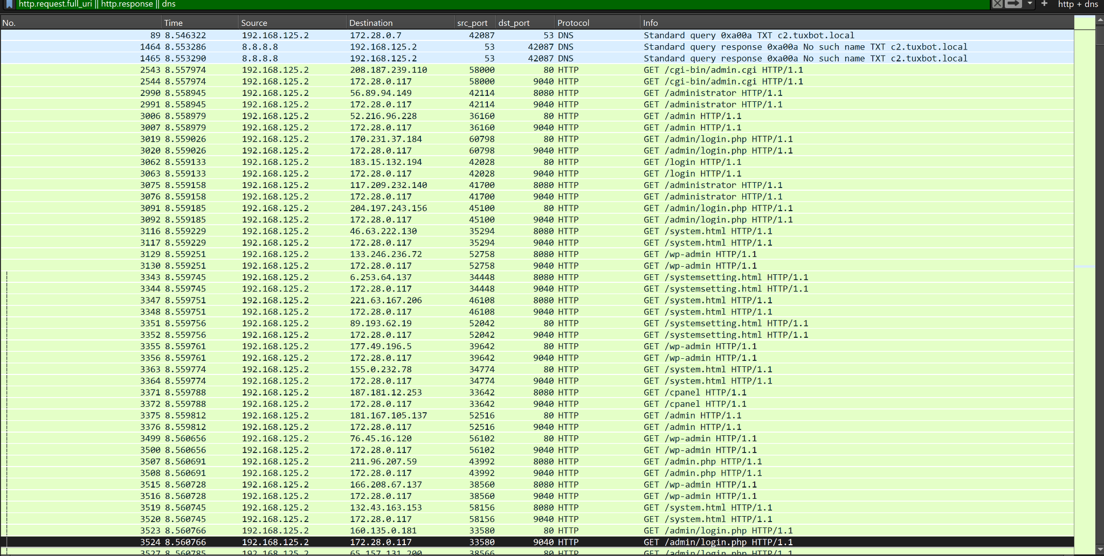Click the scrollbar down arrow
This screenshot has width=1104, height=556.
tap(1100, 550)
